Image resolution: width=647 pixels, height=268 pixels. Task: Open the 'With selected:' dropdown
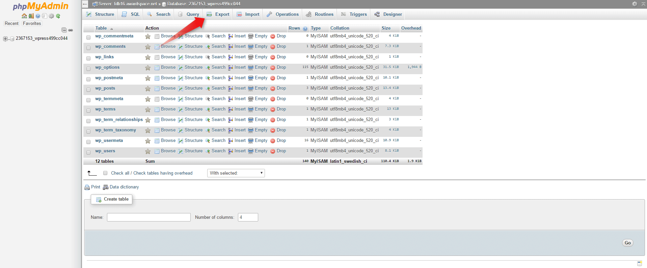[x=236, y=173]
